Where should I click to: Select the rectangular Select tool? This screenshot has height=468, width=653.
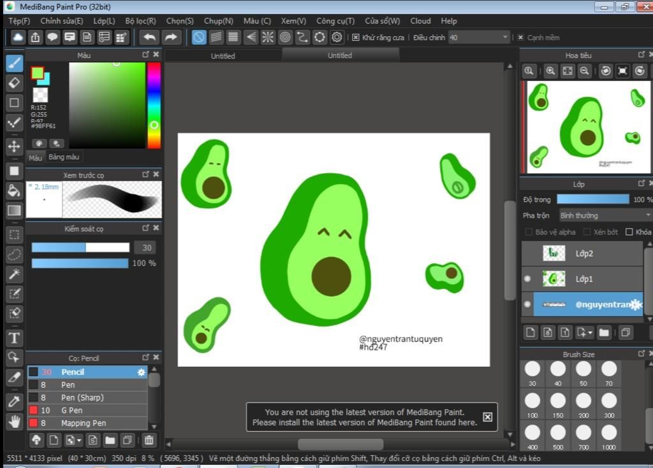click(x=14, y=234)
